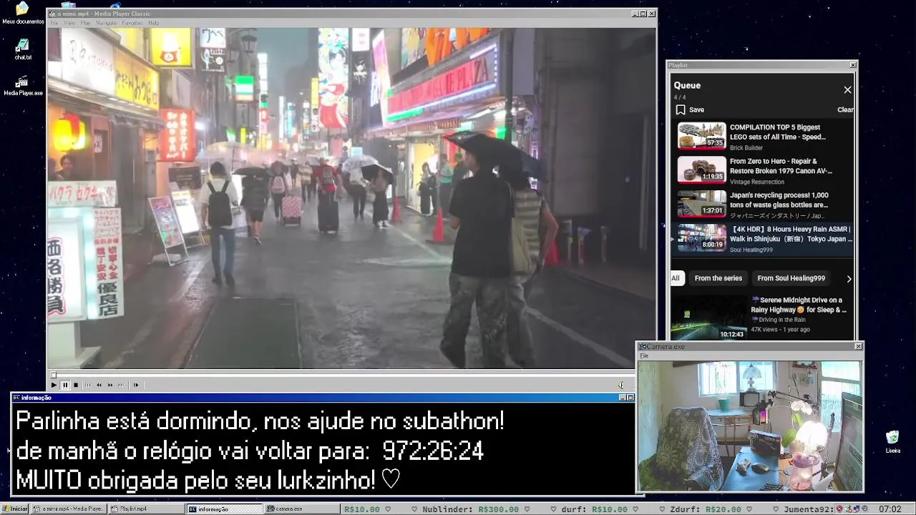916x515 pixels.
Task: Switch to 'informação' taskbar item
Action: coord(225,509)
